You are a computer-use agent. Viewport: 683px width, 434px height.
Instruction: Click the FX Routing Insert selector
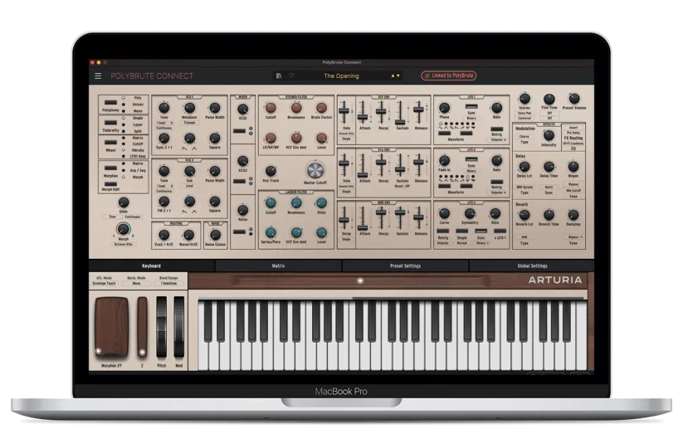pos(573,128)
